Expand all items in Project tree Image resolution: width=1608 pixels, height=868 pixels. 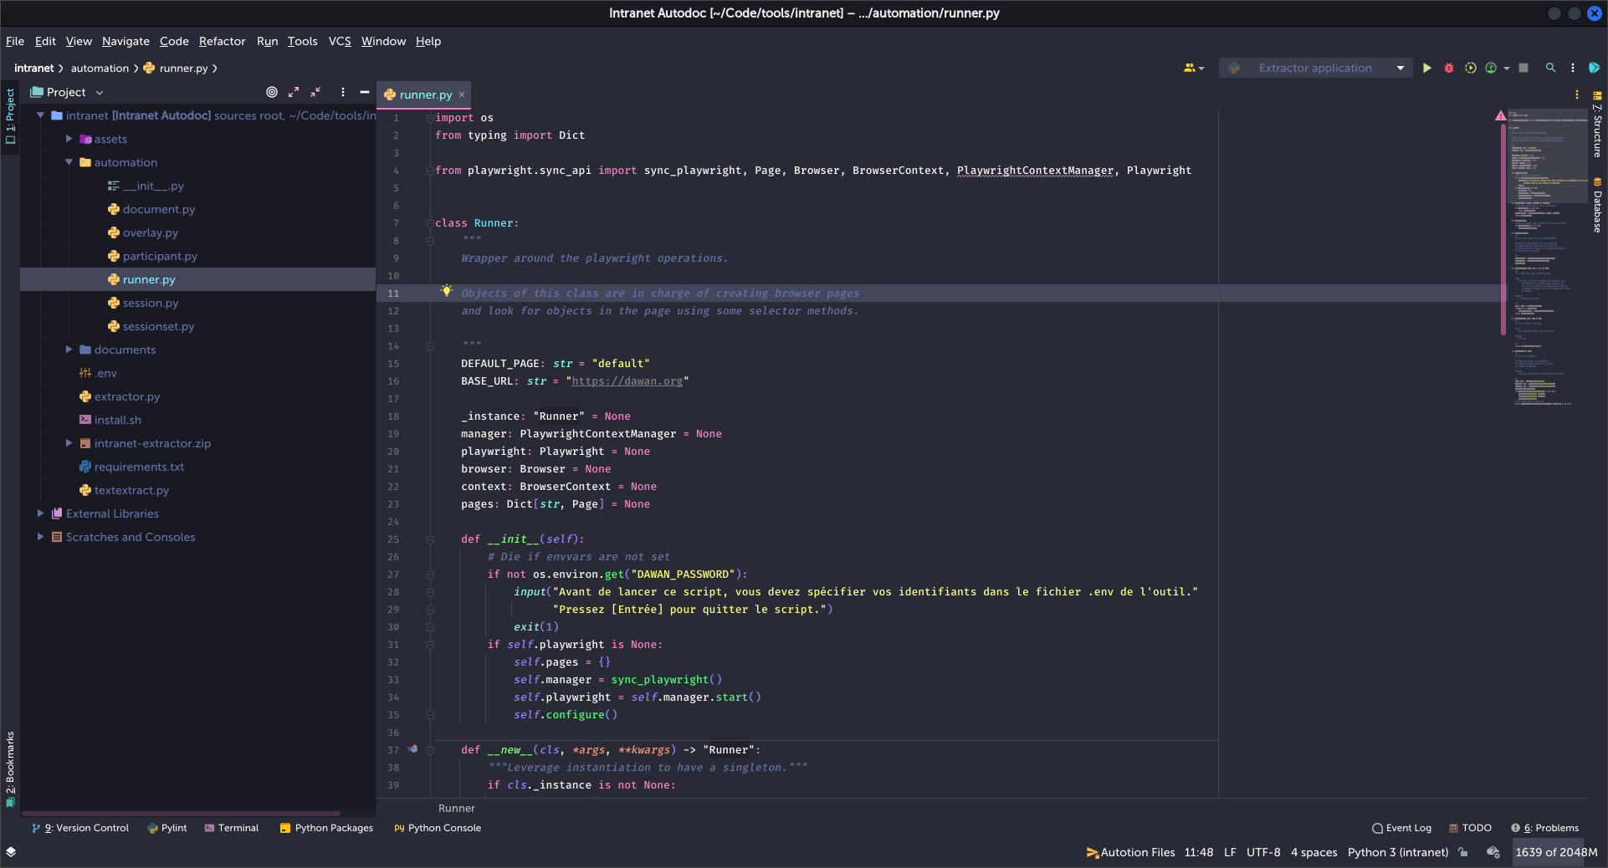294,92
